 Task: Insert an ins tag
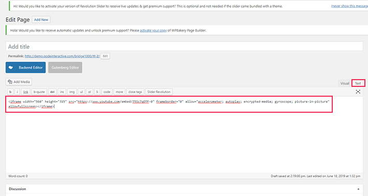[62, 92]
